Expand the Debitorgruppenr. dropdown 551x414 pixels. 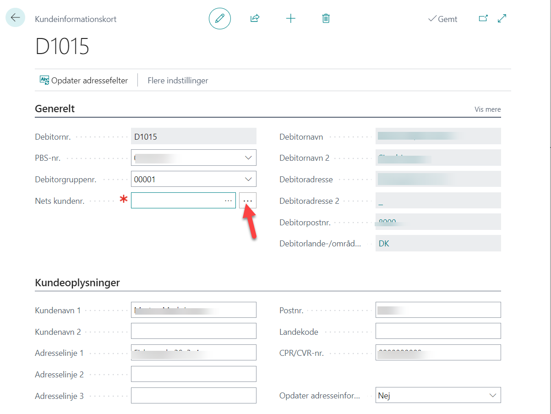[248, 179]
